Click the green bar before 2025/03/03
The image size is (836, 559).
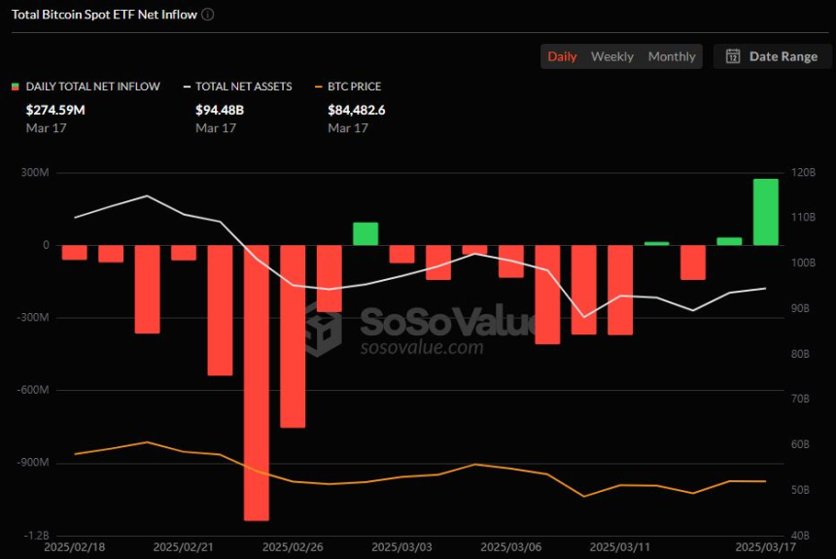tap(366, 234)
